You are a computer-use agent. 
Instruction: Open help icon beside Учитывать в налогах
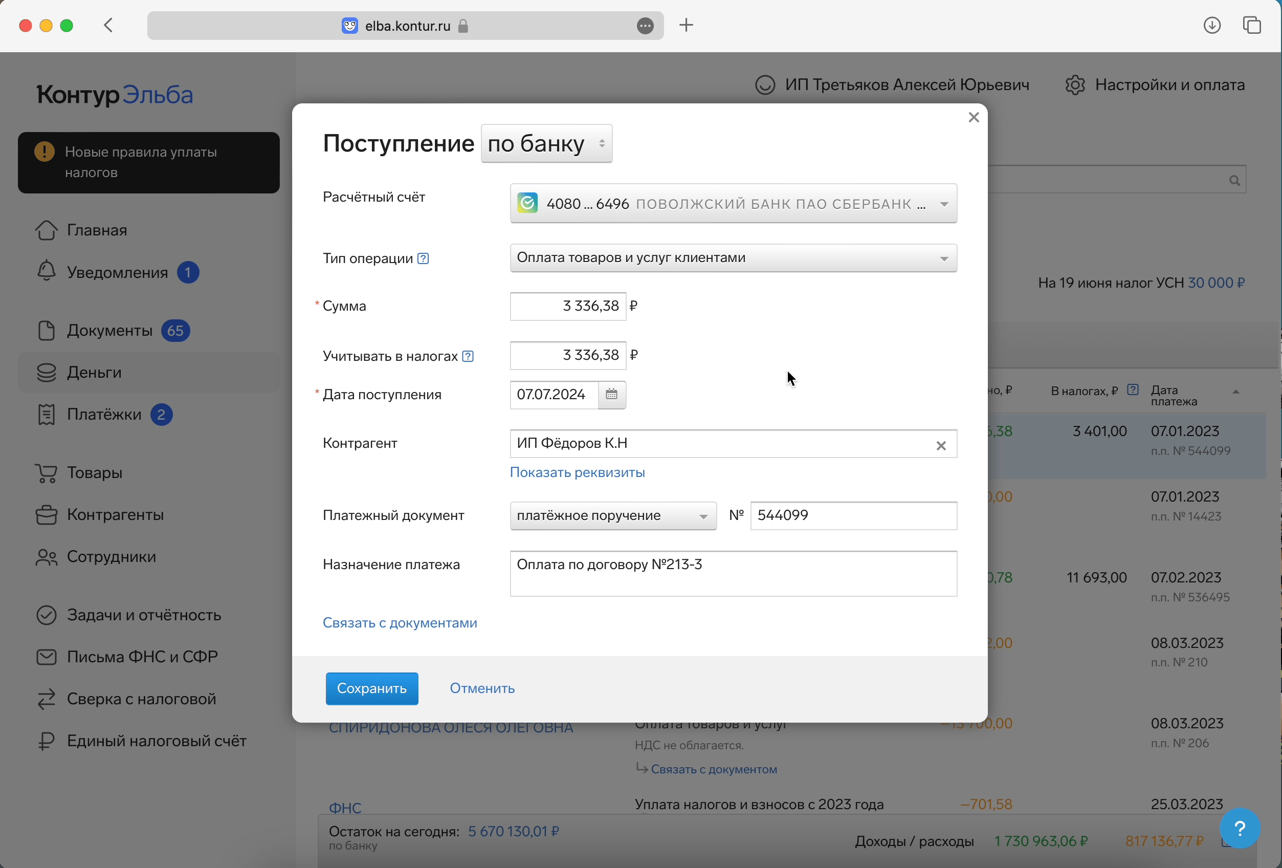tap(468, 357)
